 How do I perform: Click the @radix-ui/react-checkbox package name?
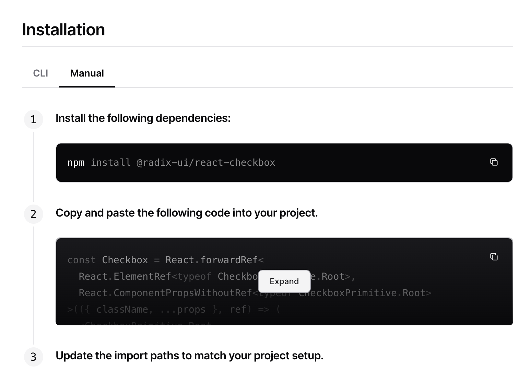(x=206, y=162)
